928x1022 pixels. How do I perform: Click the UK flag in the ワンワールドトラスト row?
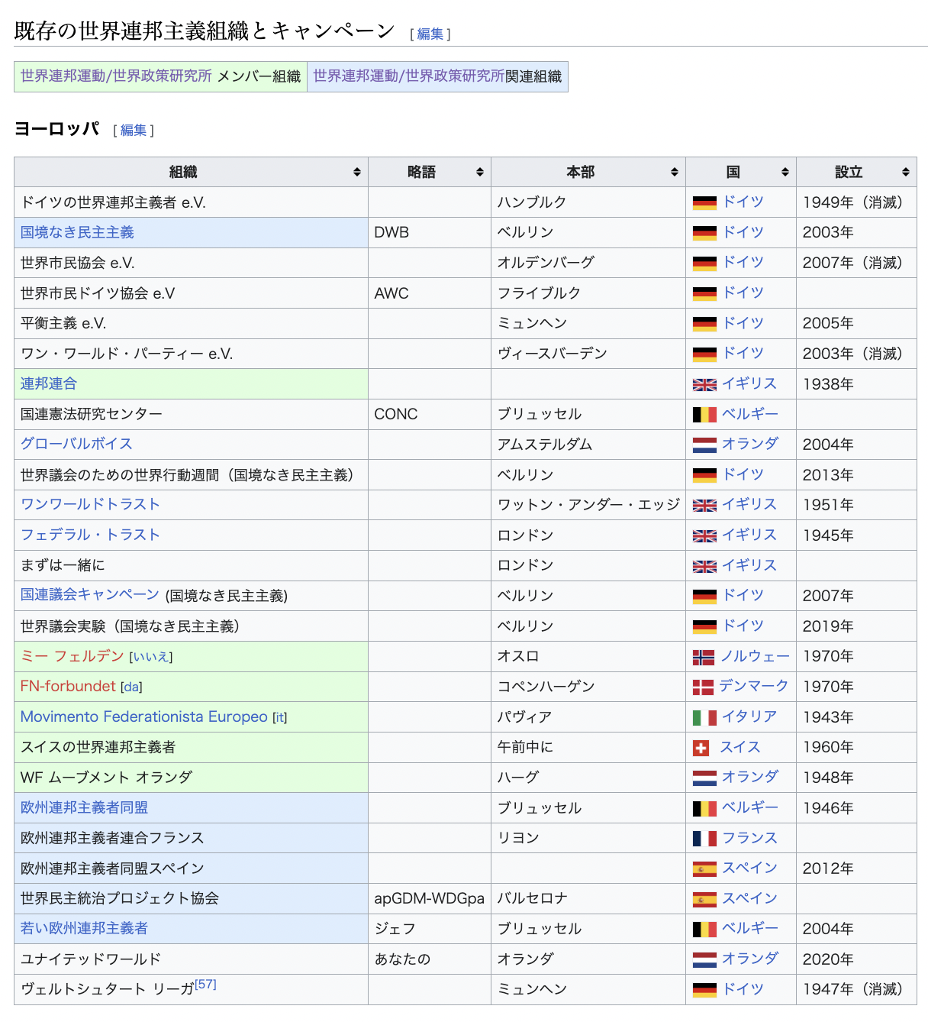pos(704,505)
